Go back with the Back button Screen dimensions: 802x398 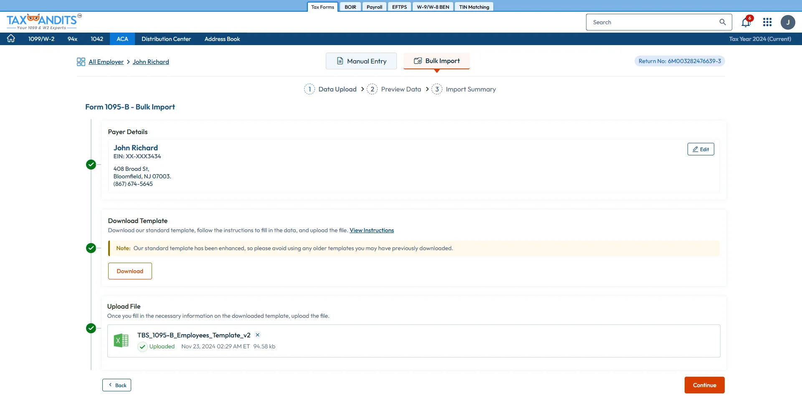(x=117, y=385)
